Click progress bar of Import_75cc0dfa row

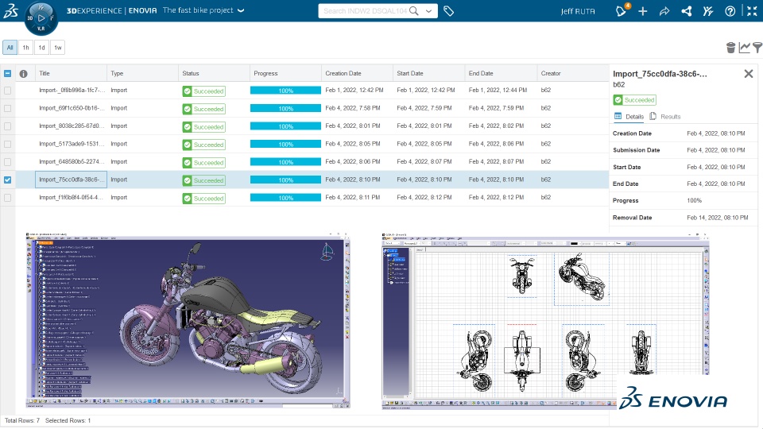coord(285,180)
